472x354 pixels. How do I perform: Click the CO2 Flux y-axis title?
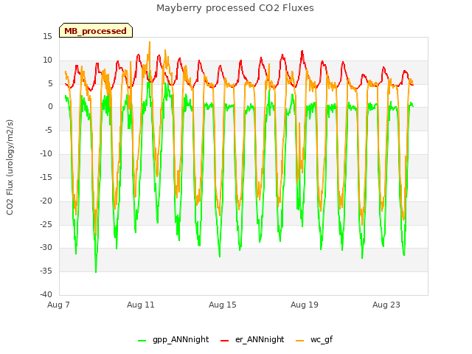point(10,167)
